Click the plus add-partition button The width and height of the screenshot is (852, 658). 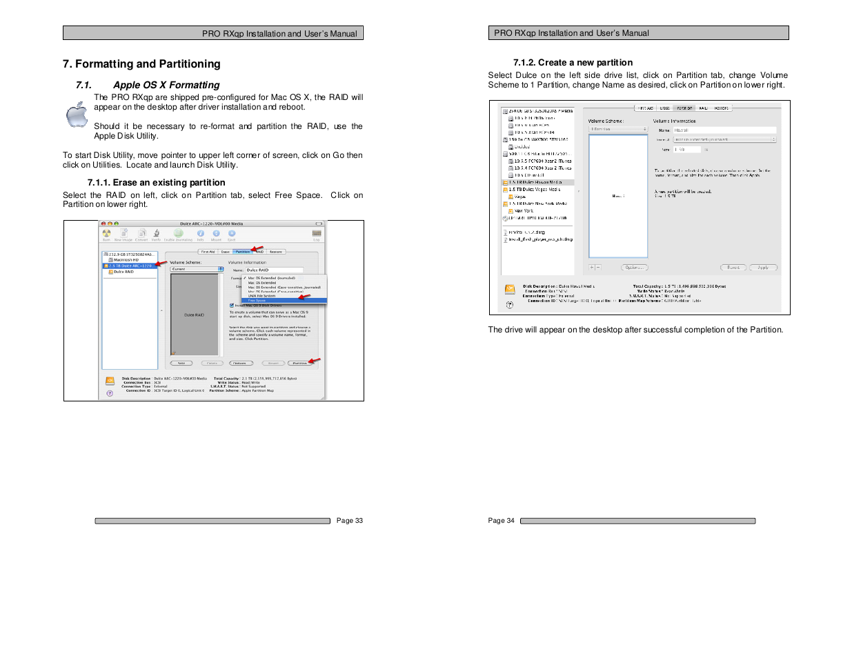coord(592,268)
